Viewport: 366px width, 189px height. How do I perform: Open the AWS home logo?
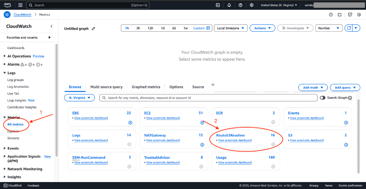pyautogui.click(x=8, y=5)
